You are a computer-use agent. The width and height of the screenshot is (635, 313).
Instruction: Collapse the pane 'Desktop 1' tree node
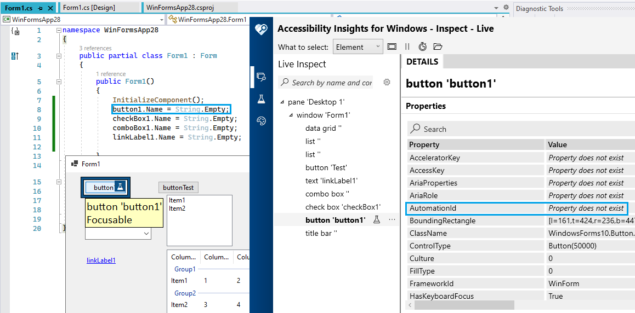tap(282, 102)
